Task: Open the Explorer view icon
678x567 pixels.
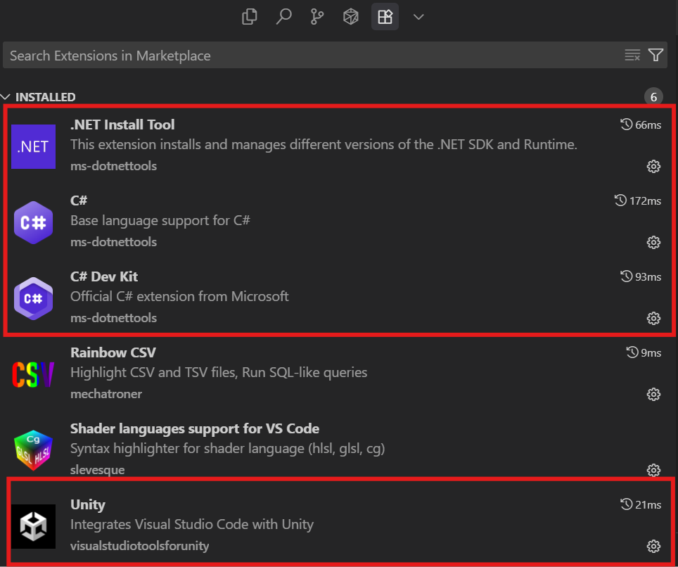Action: click(250, 17)
